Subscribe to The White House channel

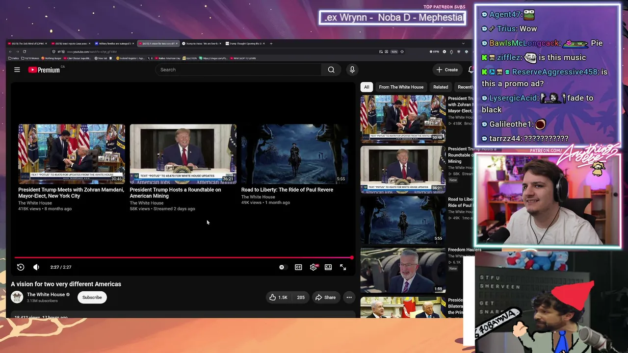pyautogui.click(x=92, y=297)
